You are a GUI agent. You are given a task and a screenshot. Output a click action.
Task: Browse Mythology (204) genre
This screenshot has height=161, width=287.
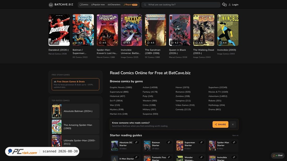pyautogui.click(x=217, y=105)
